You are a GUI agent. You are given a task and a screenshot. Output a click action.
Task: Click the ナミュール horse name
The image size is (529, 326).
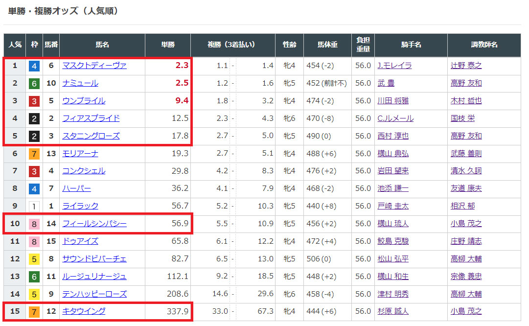click(x=80, y=83)
